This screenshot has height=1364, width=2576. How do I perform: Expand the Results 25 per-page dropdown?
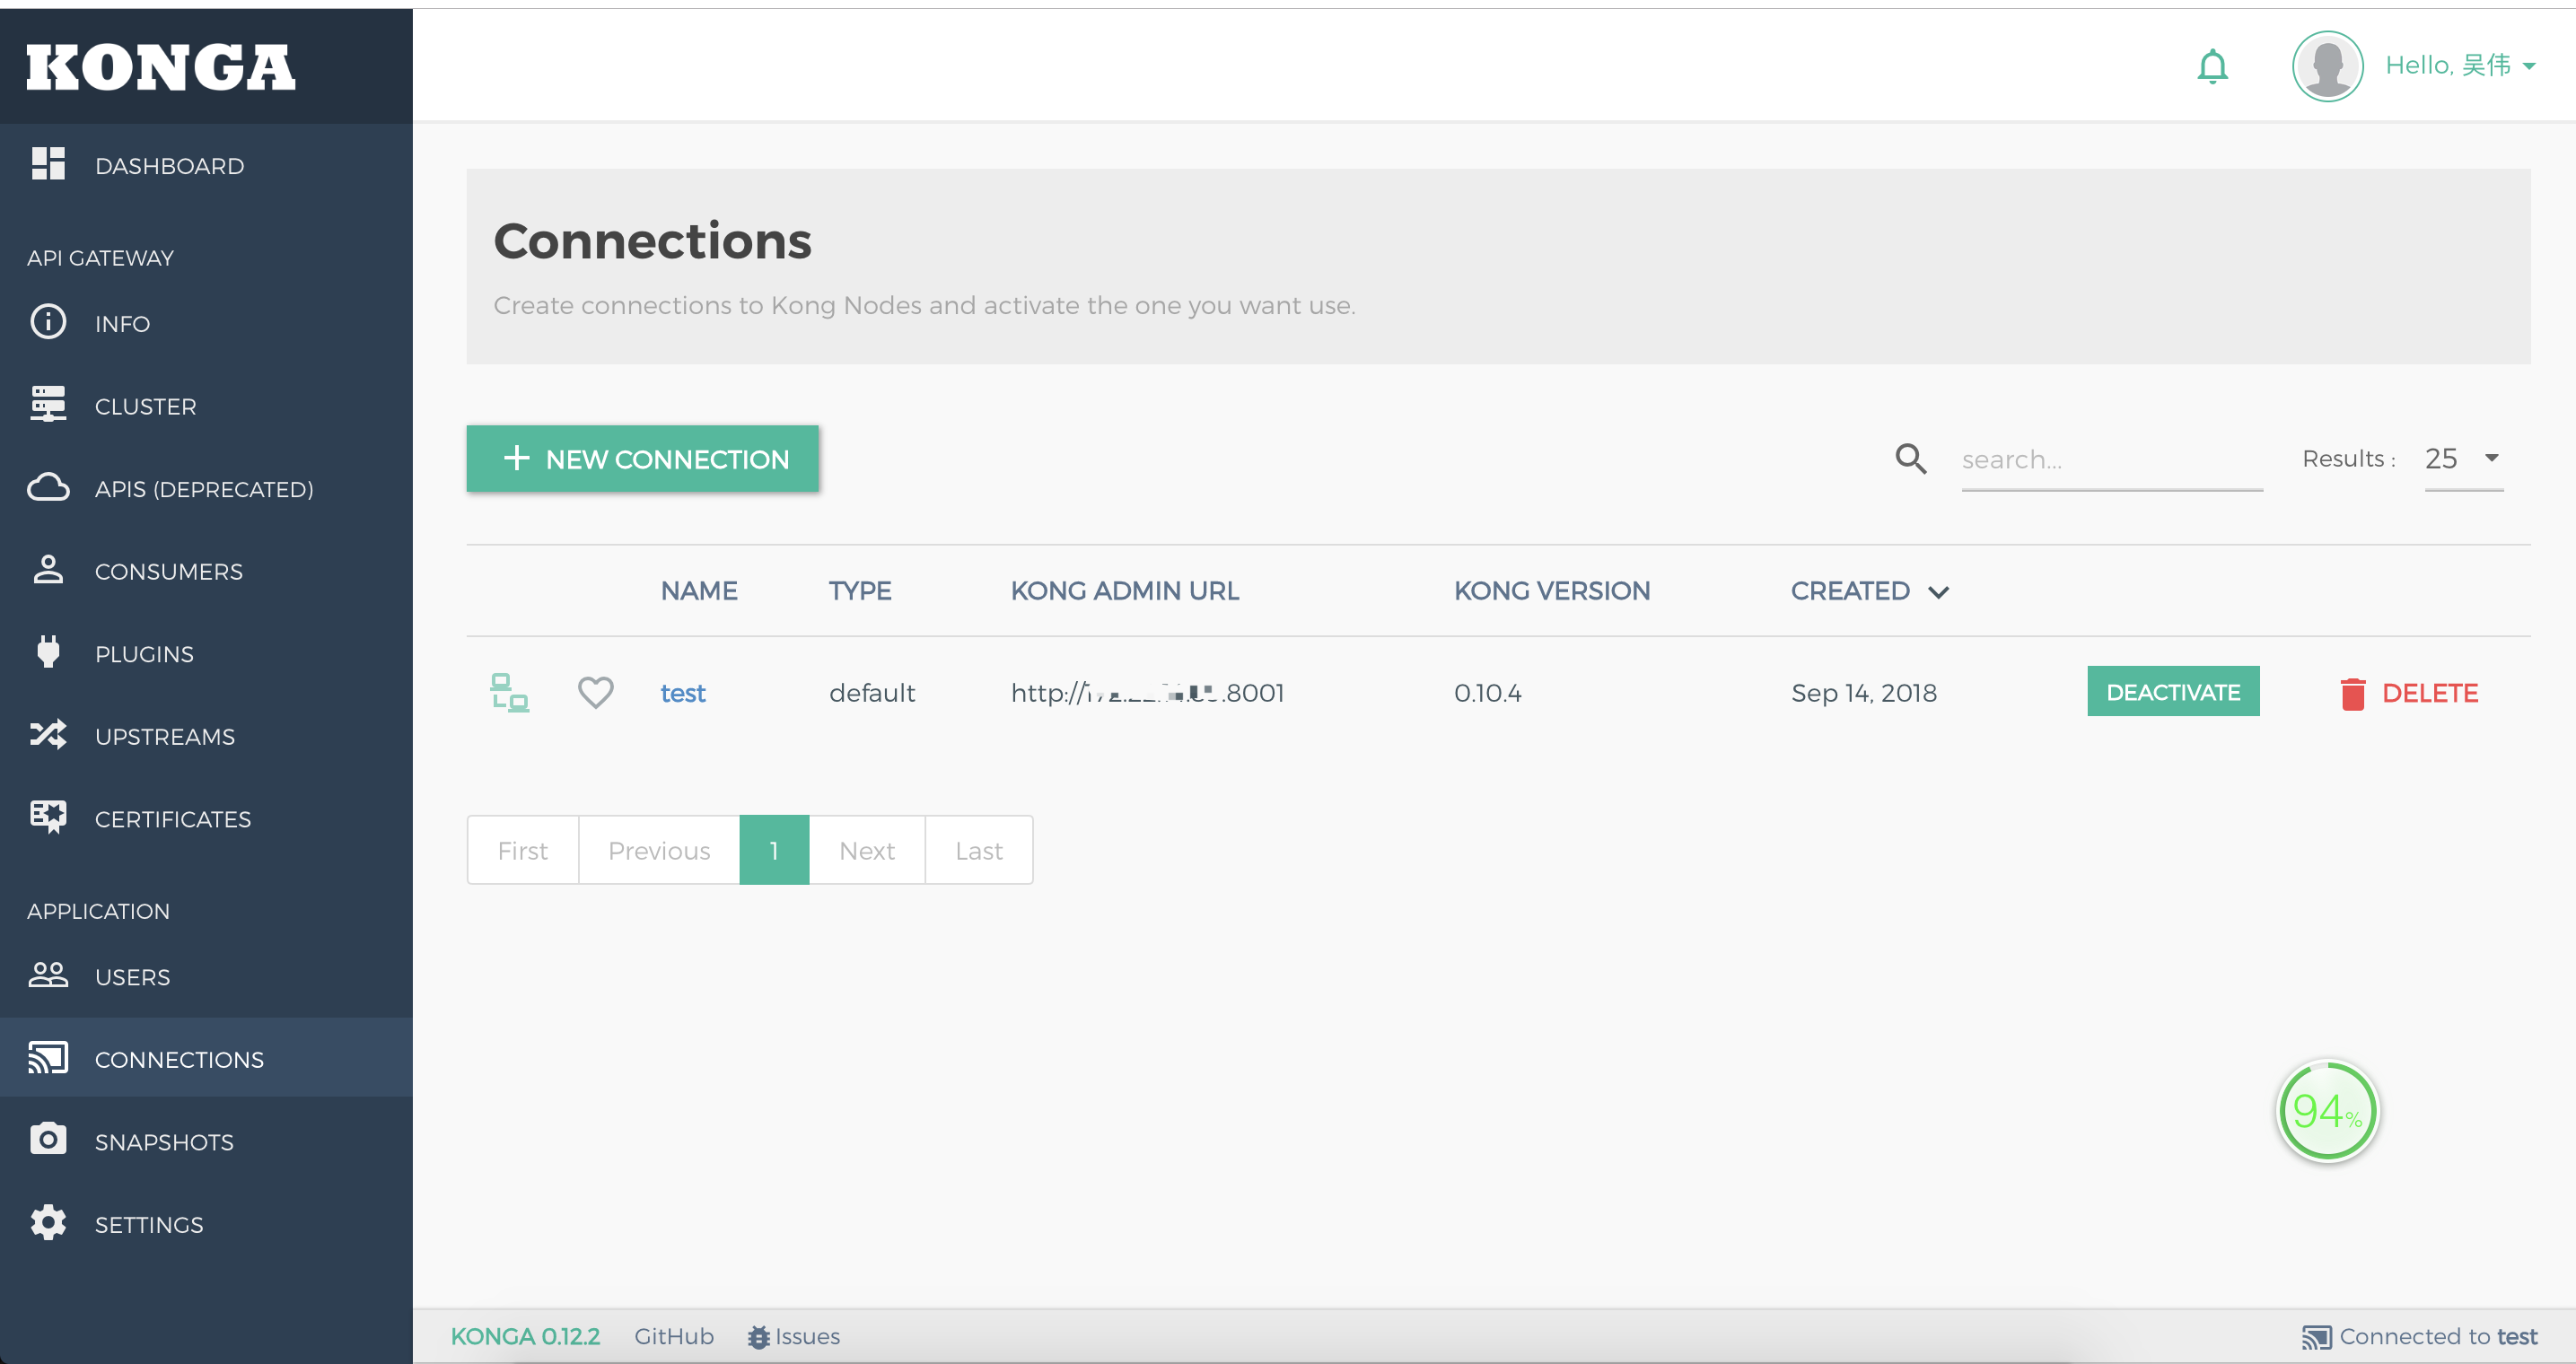pyautogui.click(x=2464, y=459)
